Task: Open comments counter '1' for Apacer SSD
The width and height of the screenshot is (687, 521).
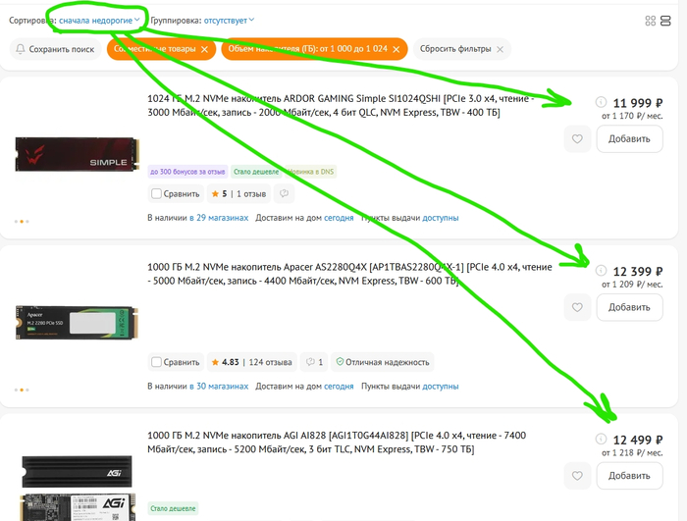Action: click(x=314, y=362)
